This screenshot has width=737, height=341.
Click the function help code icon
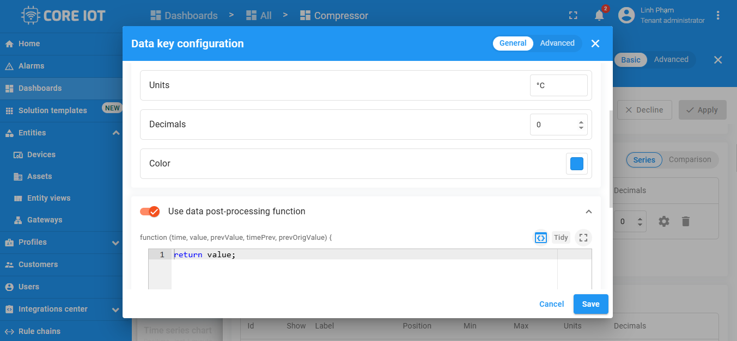click(540, 238)
